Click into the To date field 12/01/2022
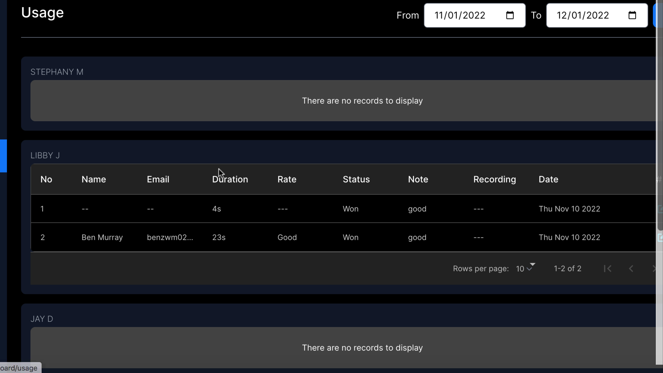663x373 pixels. [583, 15]
